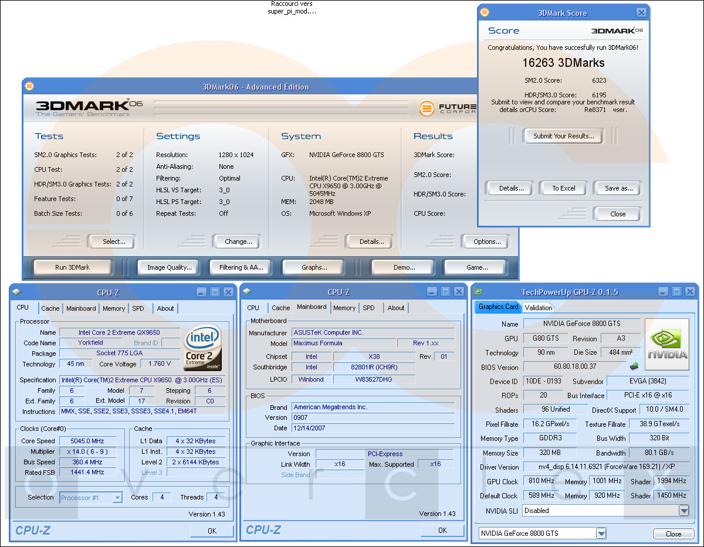Launch the Demo... button
The height and width of the screenshot is (547, 704).
pos(404,267)
